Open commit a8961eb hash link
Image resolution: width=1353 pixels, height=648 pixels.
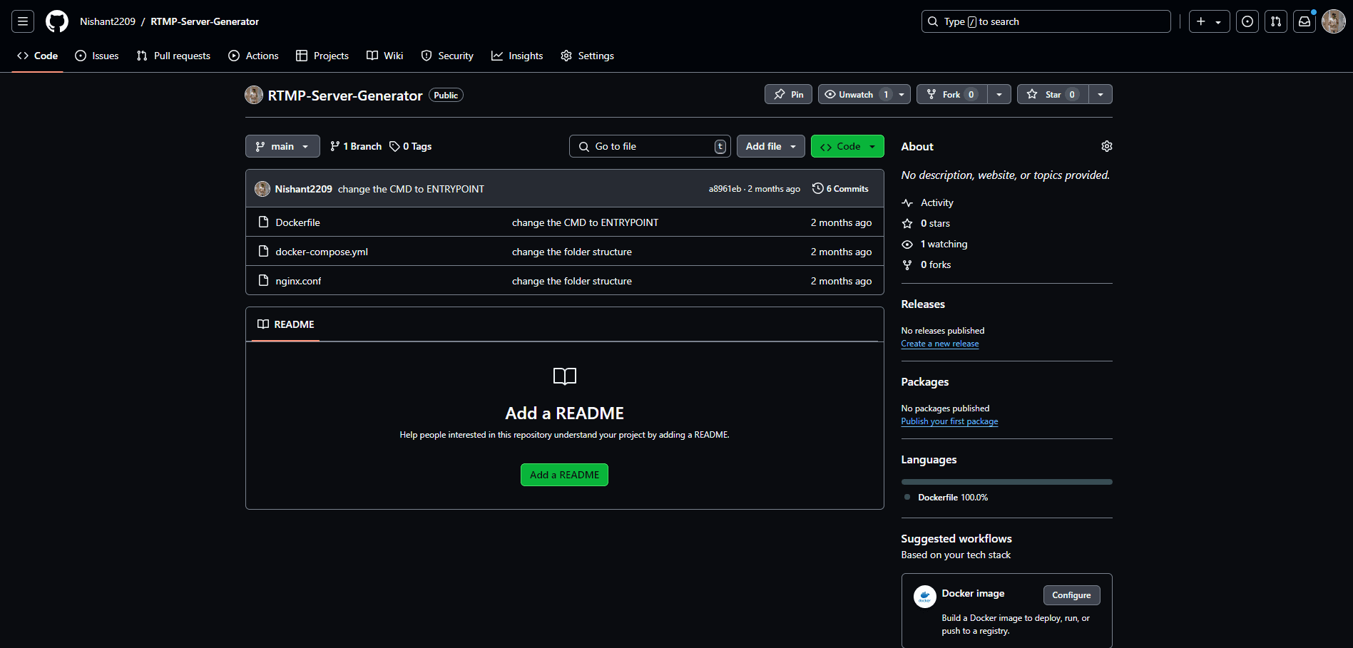[725, 189]
